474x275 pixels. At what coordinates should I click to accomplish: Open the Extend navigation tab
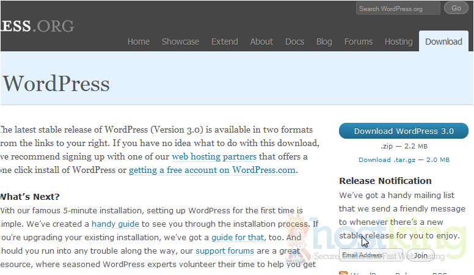pos(224,42)
